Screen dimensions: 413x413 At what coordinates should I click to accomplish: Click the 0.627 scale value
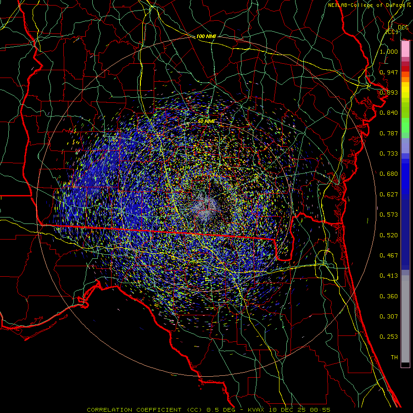tap(389, 195)
